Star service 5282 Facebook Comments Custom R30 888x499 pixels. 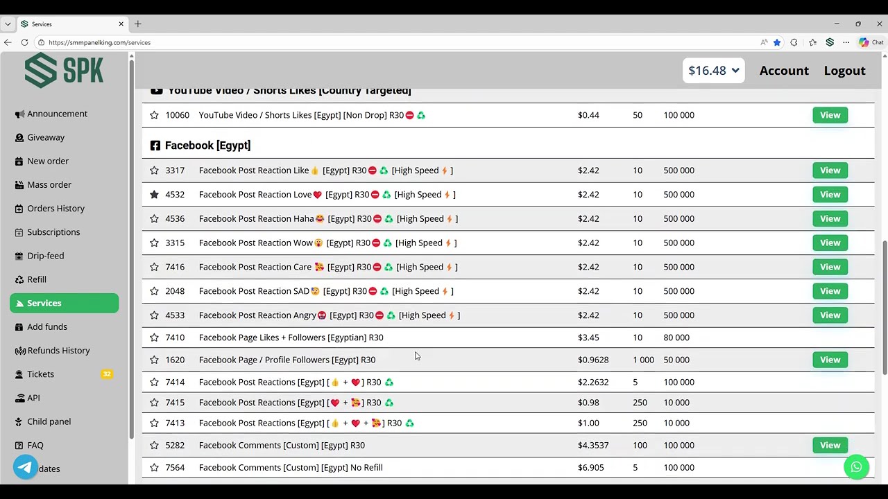pos(154,446)
